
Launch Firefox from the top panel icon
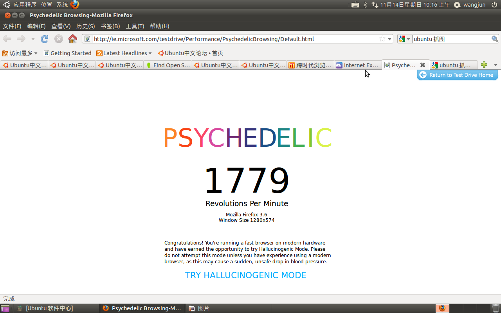point(75,5)
